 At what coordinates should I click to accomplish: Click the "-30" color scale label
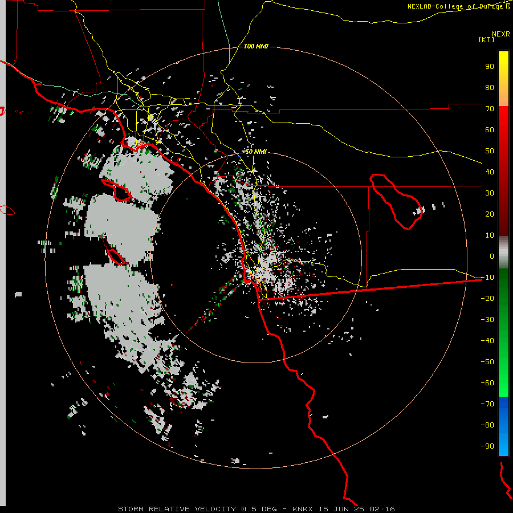487,319
